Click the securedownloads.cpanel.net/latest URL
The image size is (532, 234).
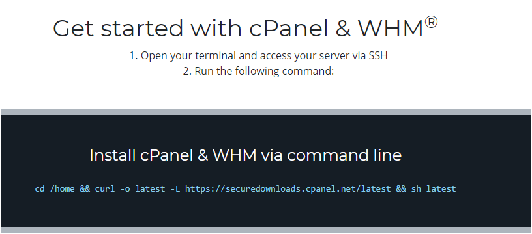pos(288,188)
